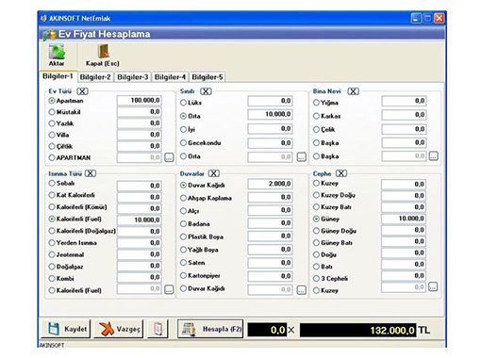Click the Kapat (Esc) door icon

103,52
